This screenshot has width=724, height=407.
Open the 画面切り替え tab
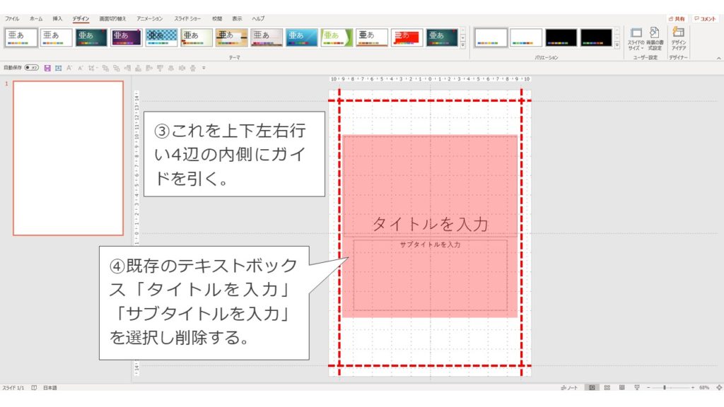coord(112,19)
